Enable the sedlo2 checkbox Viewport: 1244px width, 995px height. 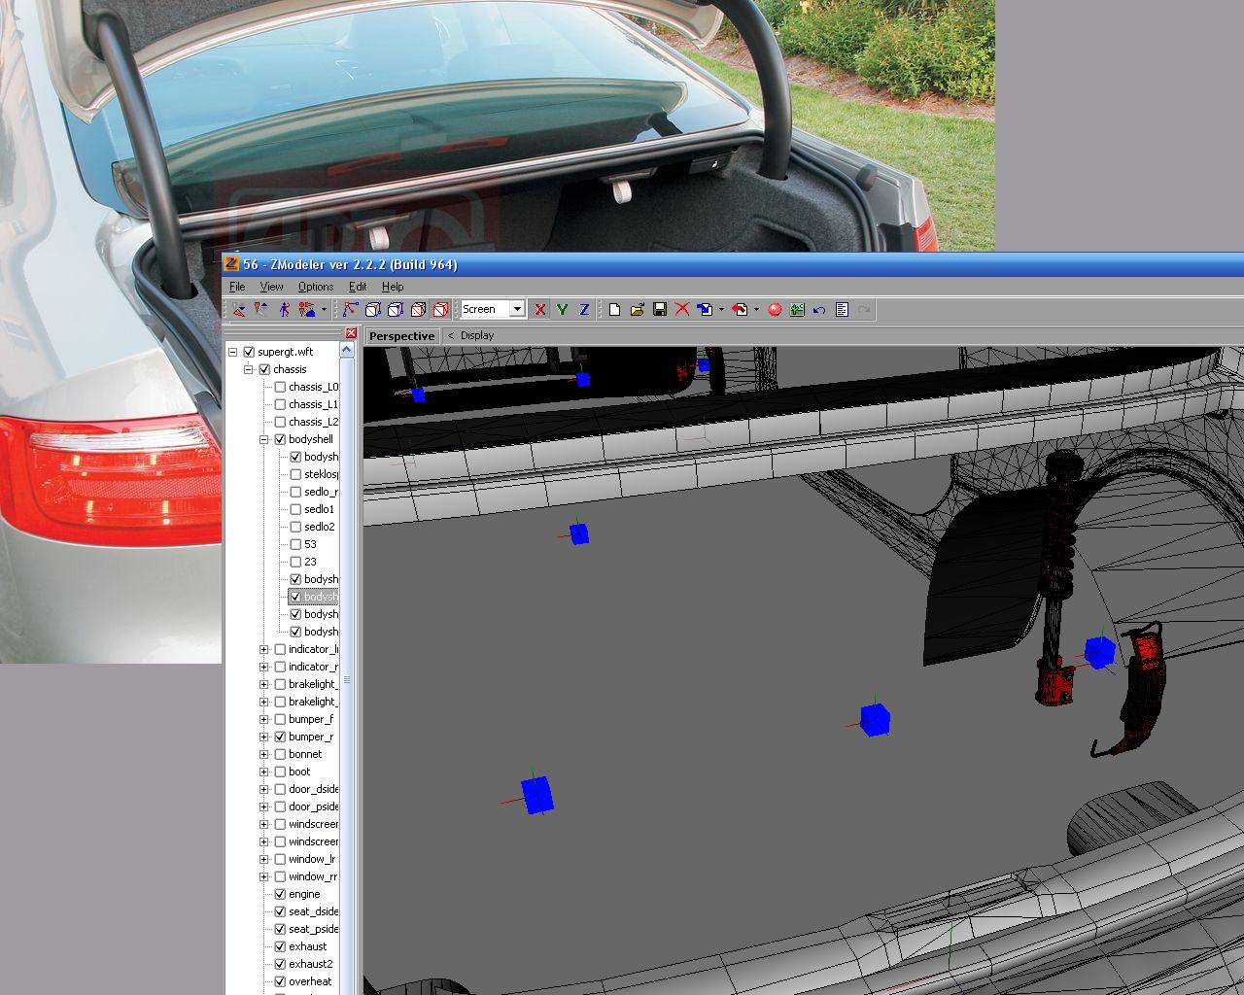pos(295,527)
